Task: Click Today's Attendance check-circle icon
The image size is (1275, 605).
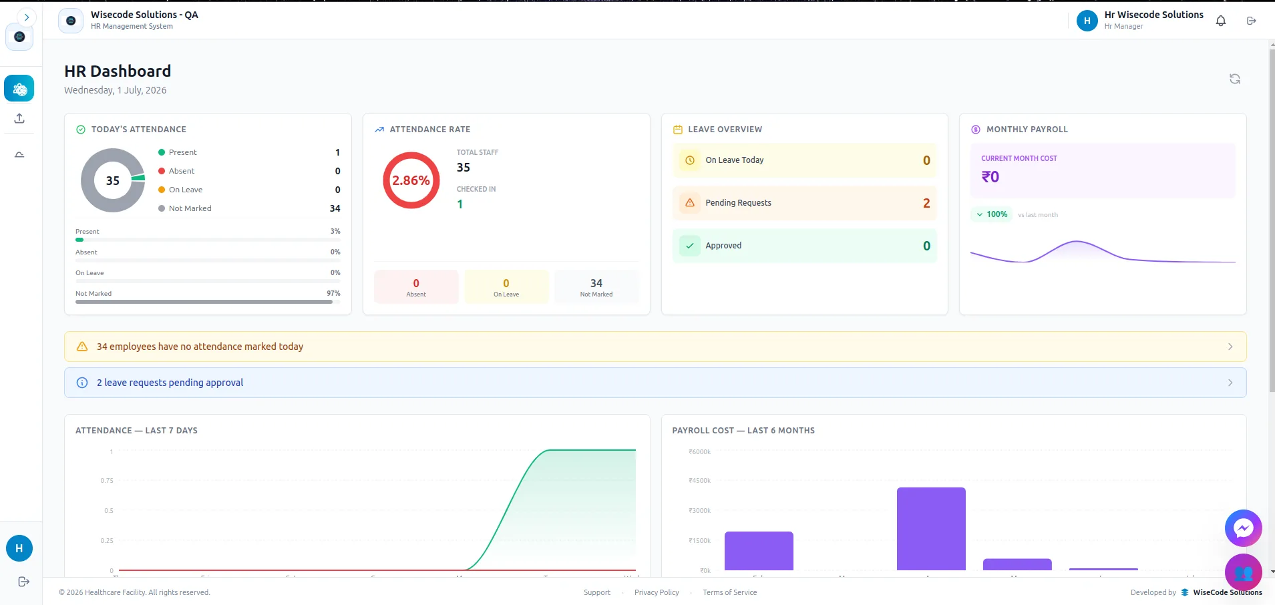Action: point(81,130)
